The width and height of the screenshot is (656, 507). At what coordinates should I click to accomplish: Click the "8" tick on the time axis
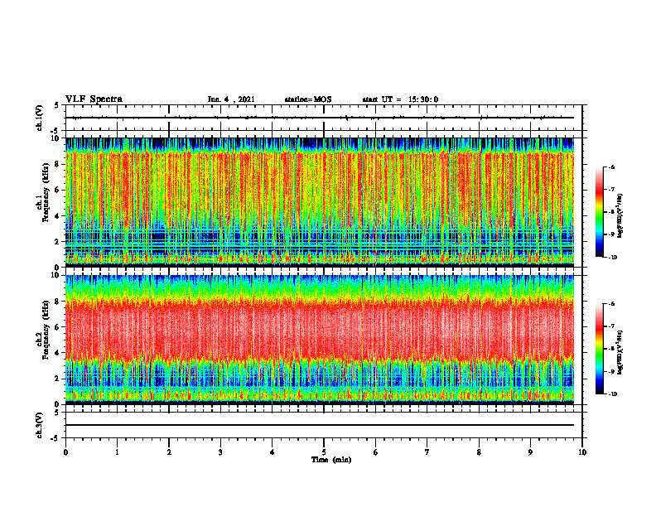point(479,452)
